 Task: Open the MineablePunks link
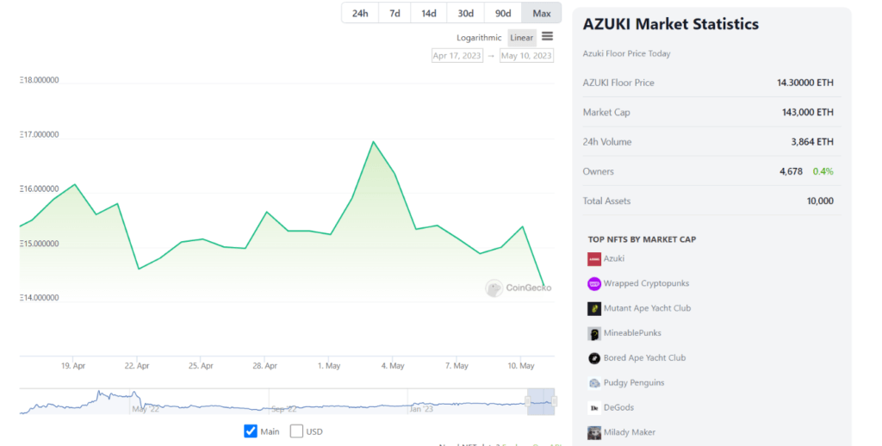click(632, 333)
